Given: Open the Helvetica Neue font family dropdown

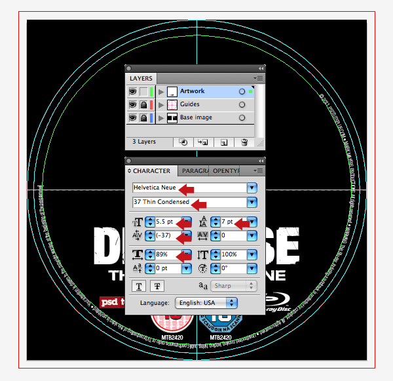Looking at the screenshot, I should point(252,188).
